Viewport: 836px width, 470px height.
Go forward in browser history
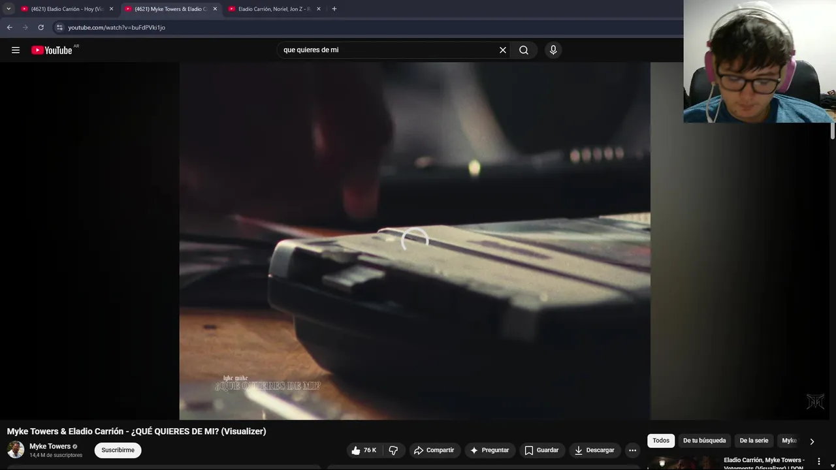coord(25,27)
